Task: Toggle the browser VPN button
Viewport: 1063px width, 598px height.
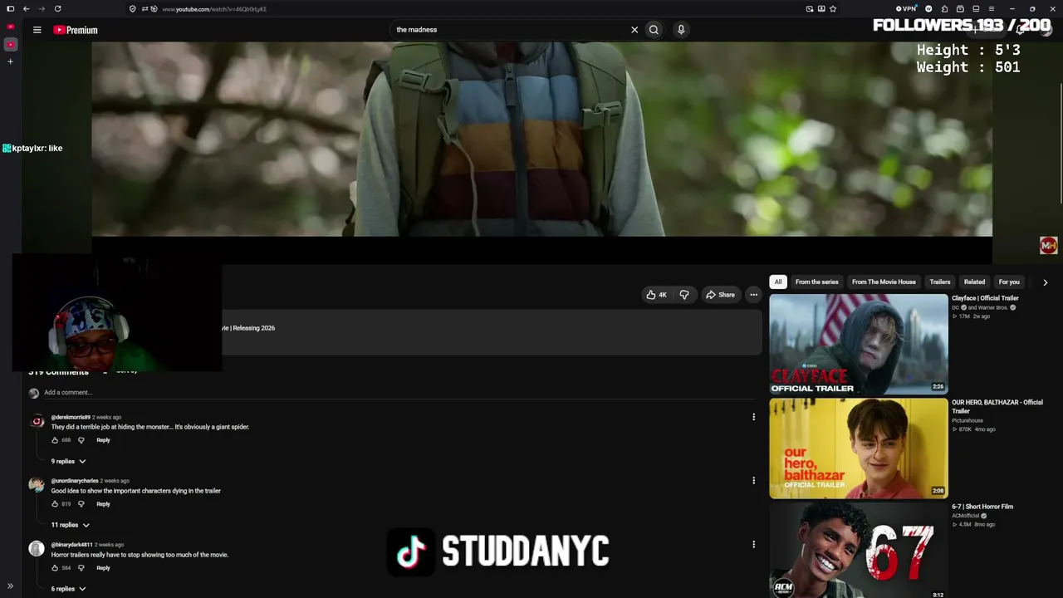Action: tap(905, 9)
